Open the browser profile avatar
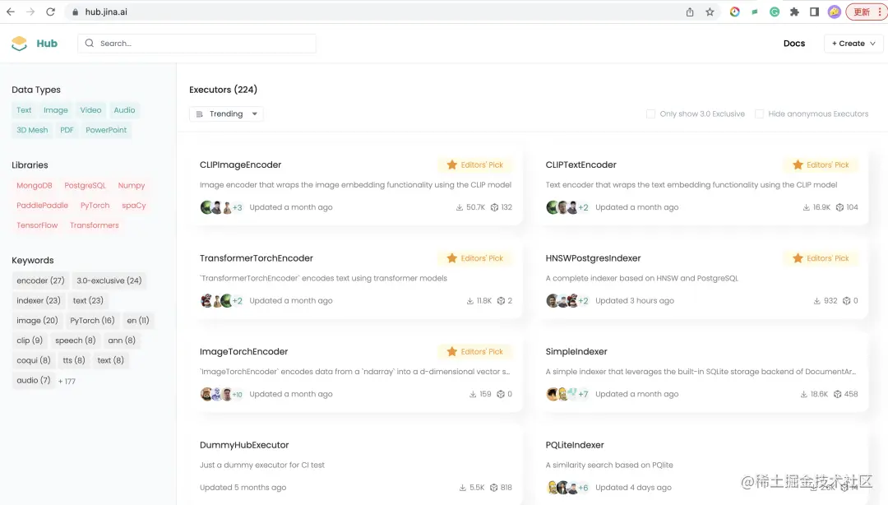This screenshot has width=888, height=505. tap(835, 12)
